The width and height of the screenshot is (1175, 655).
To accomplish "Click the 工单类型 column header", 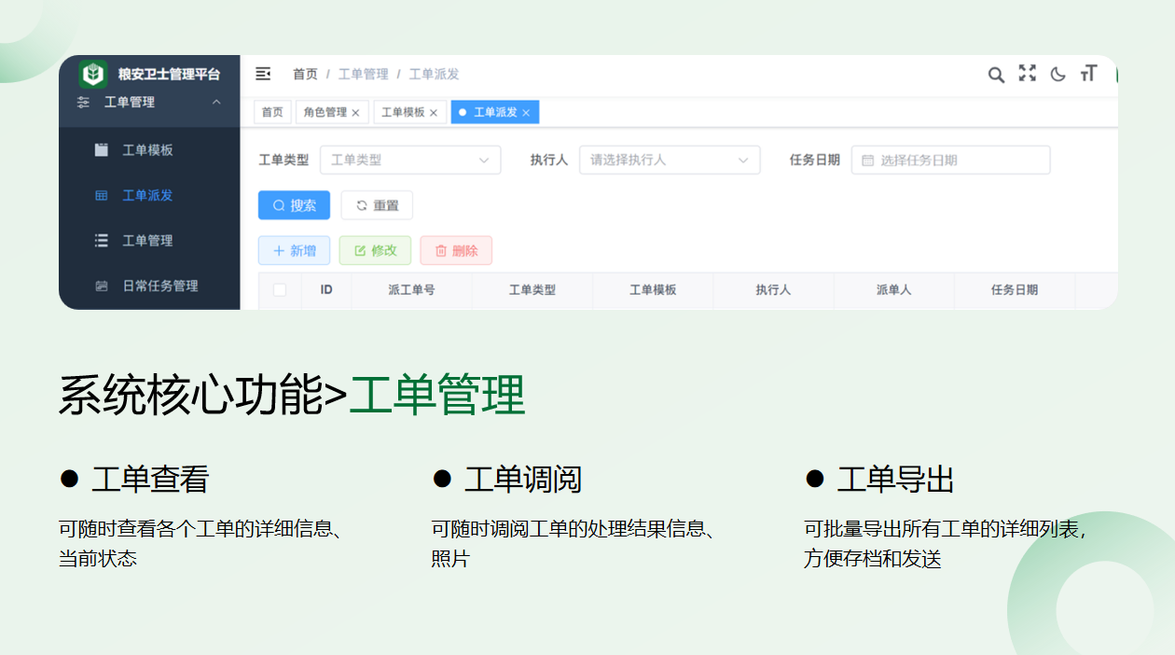I will 532,290.
